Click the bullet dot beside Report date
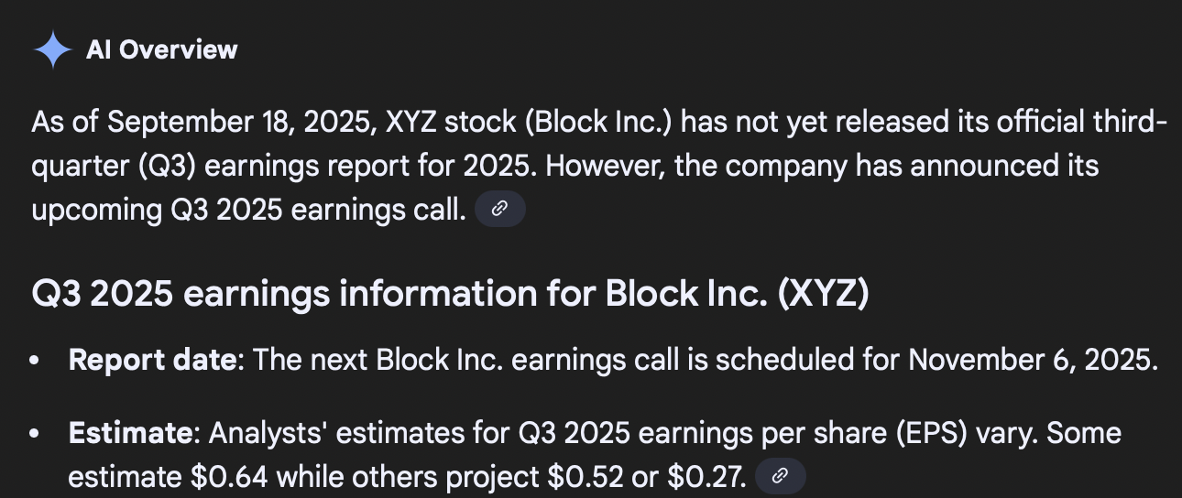Viewport: 1182px width, 498px height. (x=35, y=361)
